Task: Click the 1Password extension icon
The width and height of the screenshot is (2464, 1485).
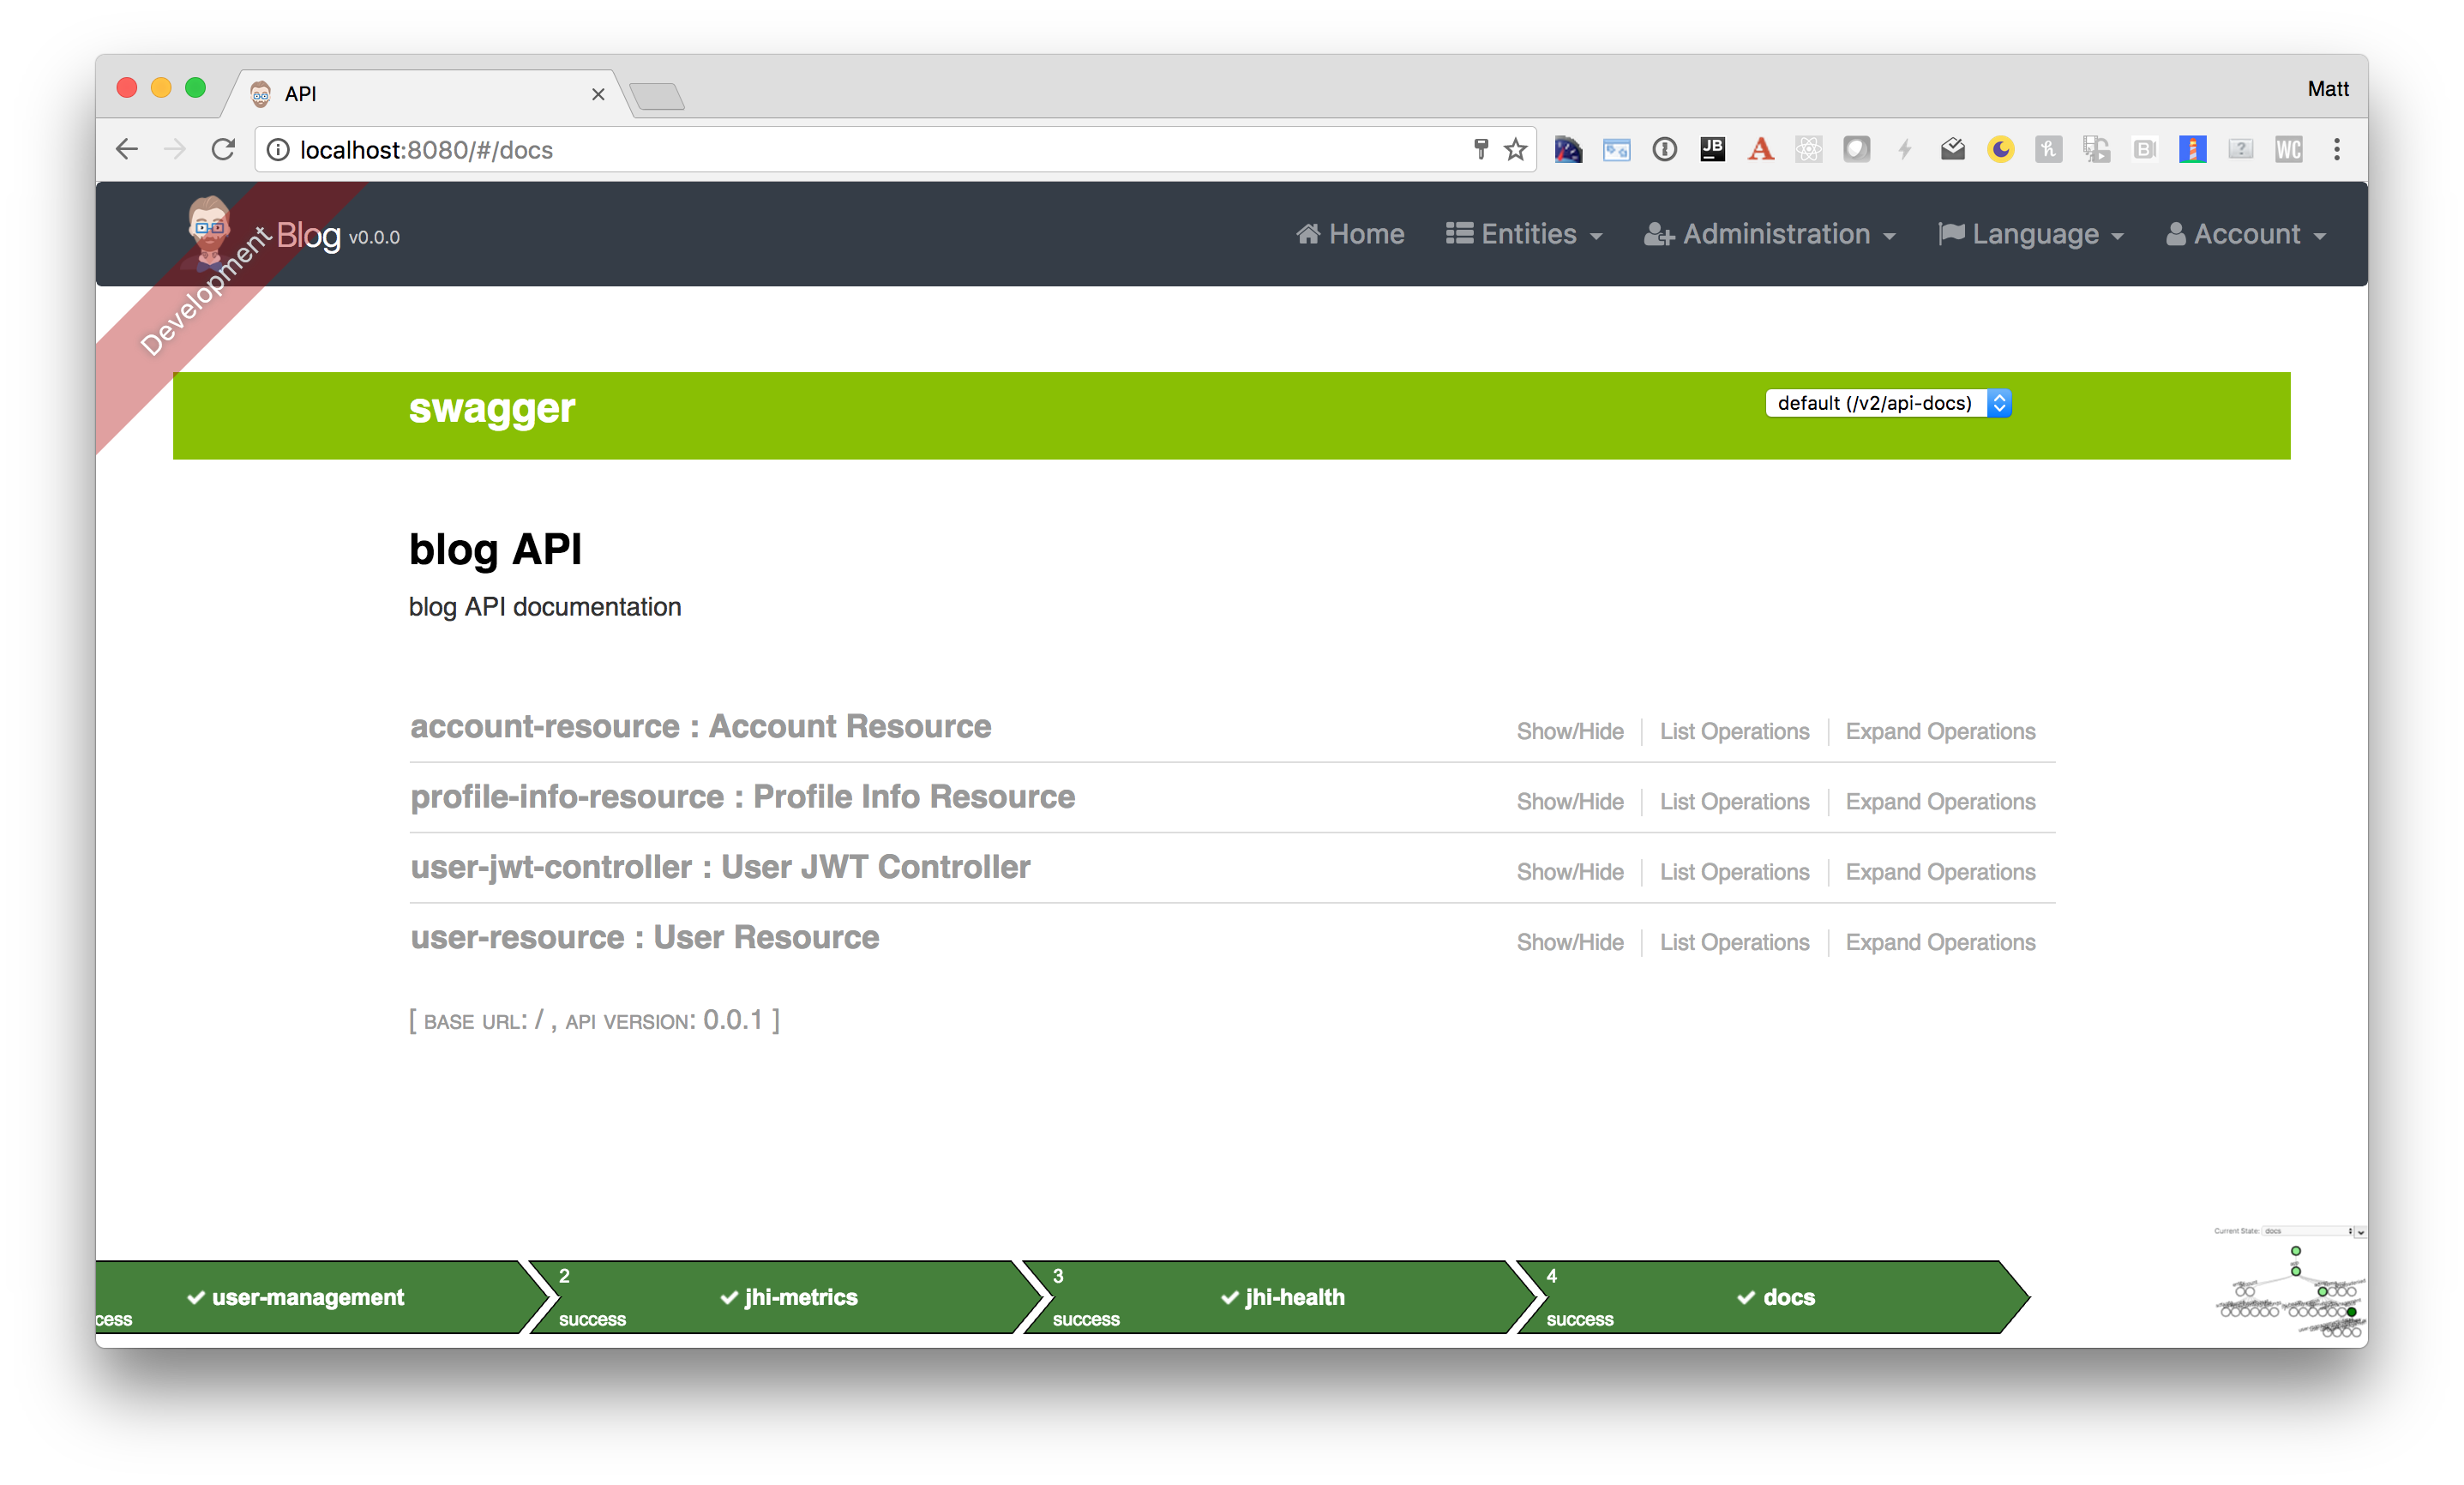Action: (1664, 150)
